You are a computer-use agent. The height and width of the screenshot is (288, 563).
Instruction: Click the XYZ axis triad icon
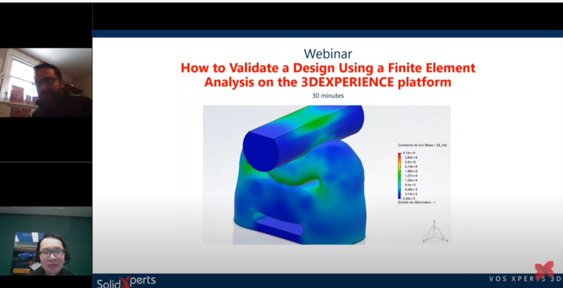point(434,231)
